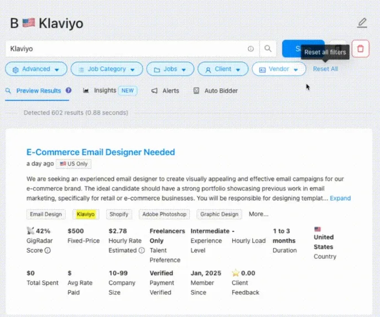Click the US flag in page title
Image resolution: width=380 pixels, height=317 pixels.
pyautogui.click(x=29, y=23)
